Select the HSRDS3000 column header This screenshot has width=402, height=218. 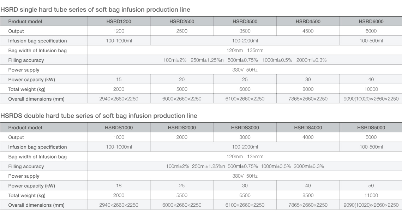click(245, 128)
